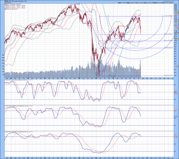Click the 13 year label under the price chart
Viewport: 179px width, 159px height.
pyautogui.click(x=164, y=78)
